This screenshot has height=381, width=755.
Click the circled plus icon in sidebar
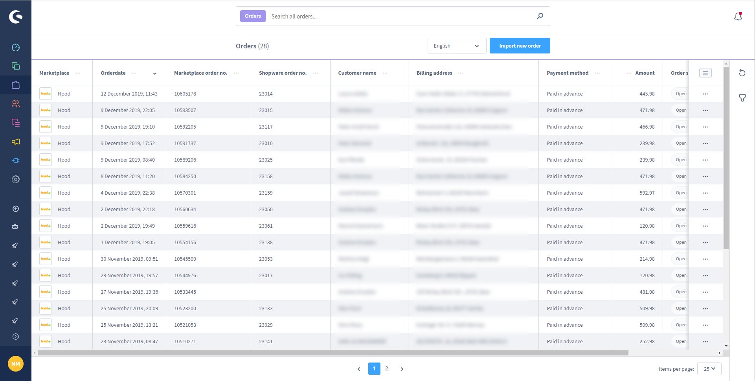tap(16, 209)
